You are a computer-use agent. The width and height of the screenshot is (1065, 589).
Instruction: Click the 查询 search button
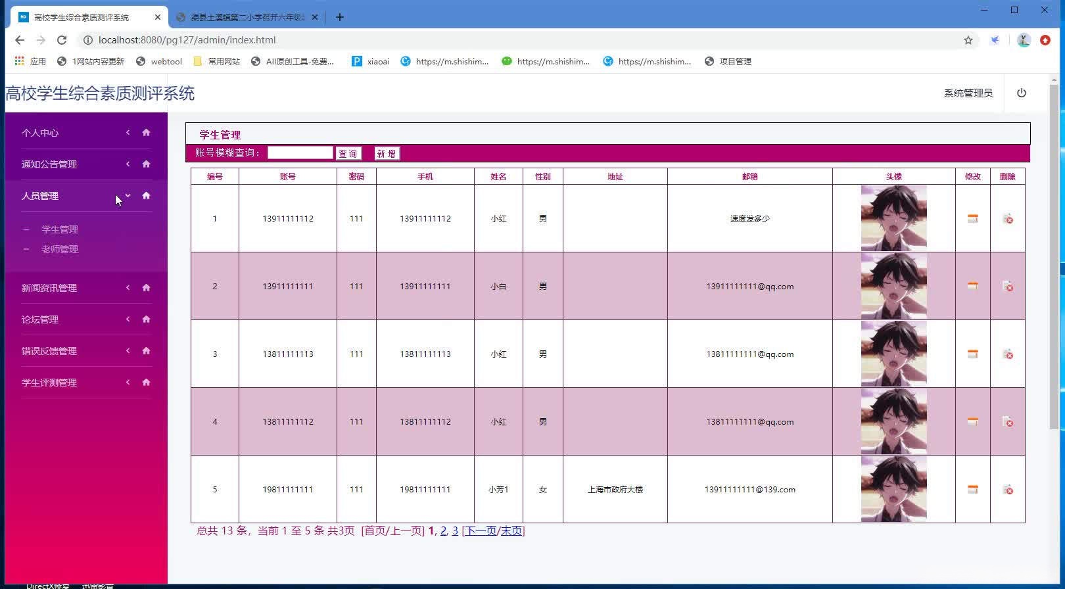click(348, 154)
